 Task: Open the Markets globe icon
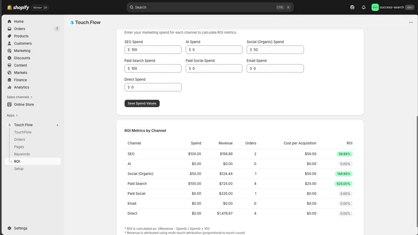pos(9,73)
